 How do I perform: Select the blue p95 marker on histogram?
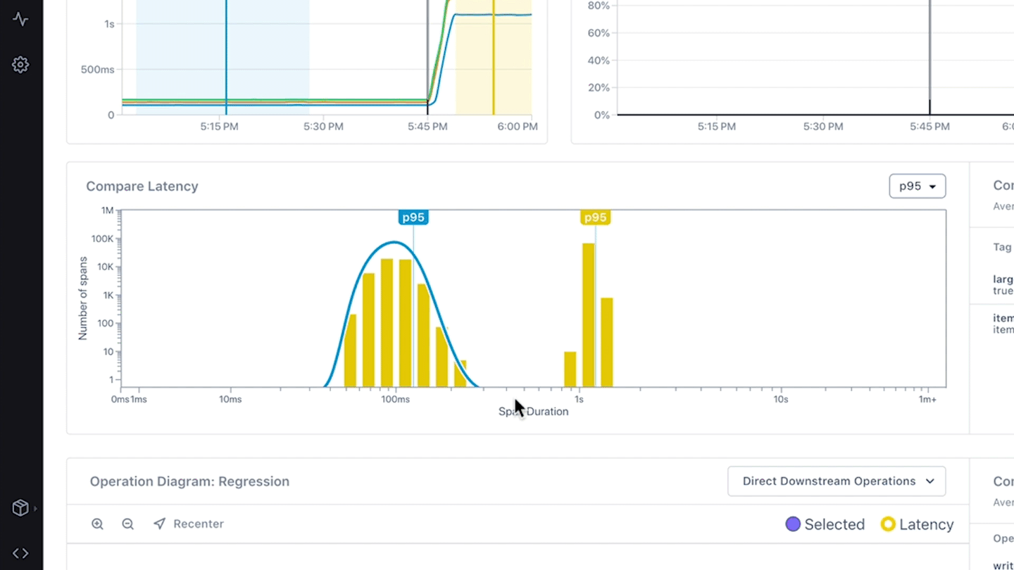[413, 217]
